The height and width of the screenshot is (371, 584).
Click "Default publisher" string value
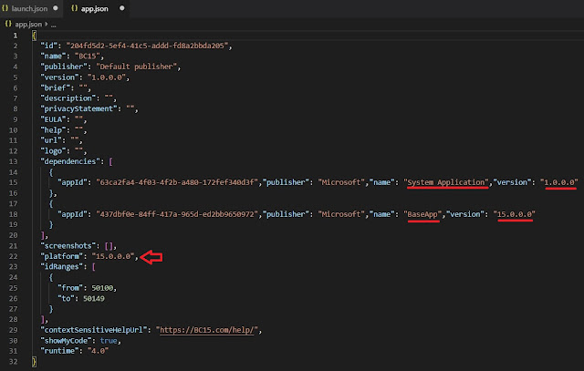[x=136, y=67]
